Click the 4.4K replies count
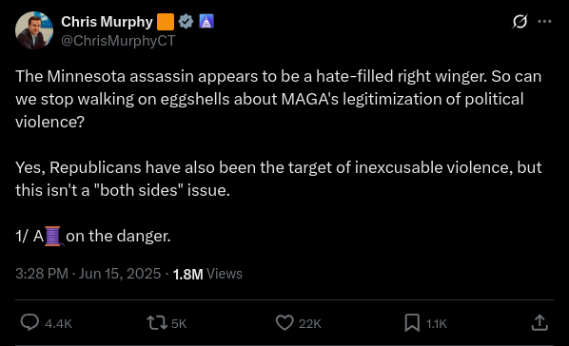The width and height of the screenshot is (569, 346). coord(58,323)
